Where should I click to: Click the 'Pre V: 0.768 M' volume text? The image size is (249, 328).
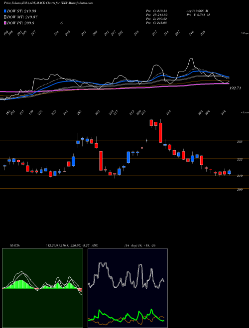(198, 14)
